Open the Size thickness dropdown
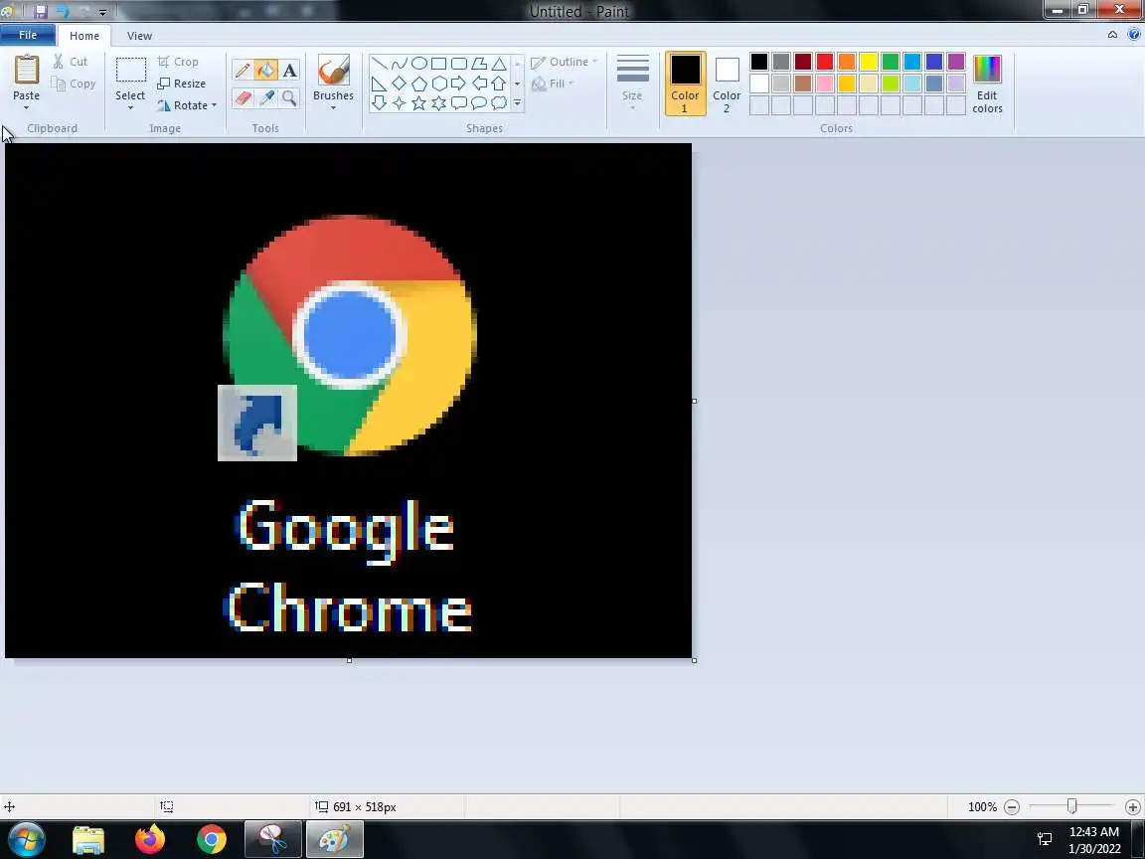1145x859 pixels. pos(632,84)
